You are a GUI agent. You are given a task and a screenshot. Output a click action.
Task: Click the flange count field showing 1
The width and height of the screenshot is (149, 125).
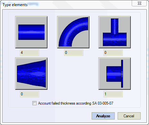113,94
